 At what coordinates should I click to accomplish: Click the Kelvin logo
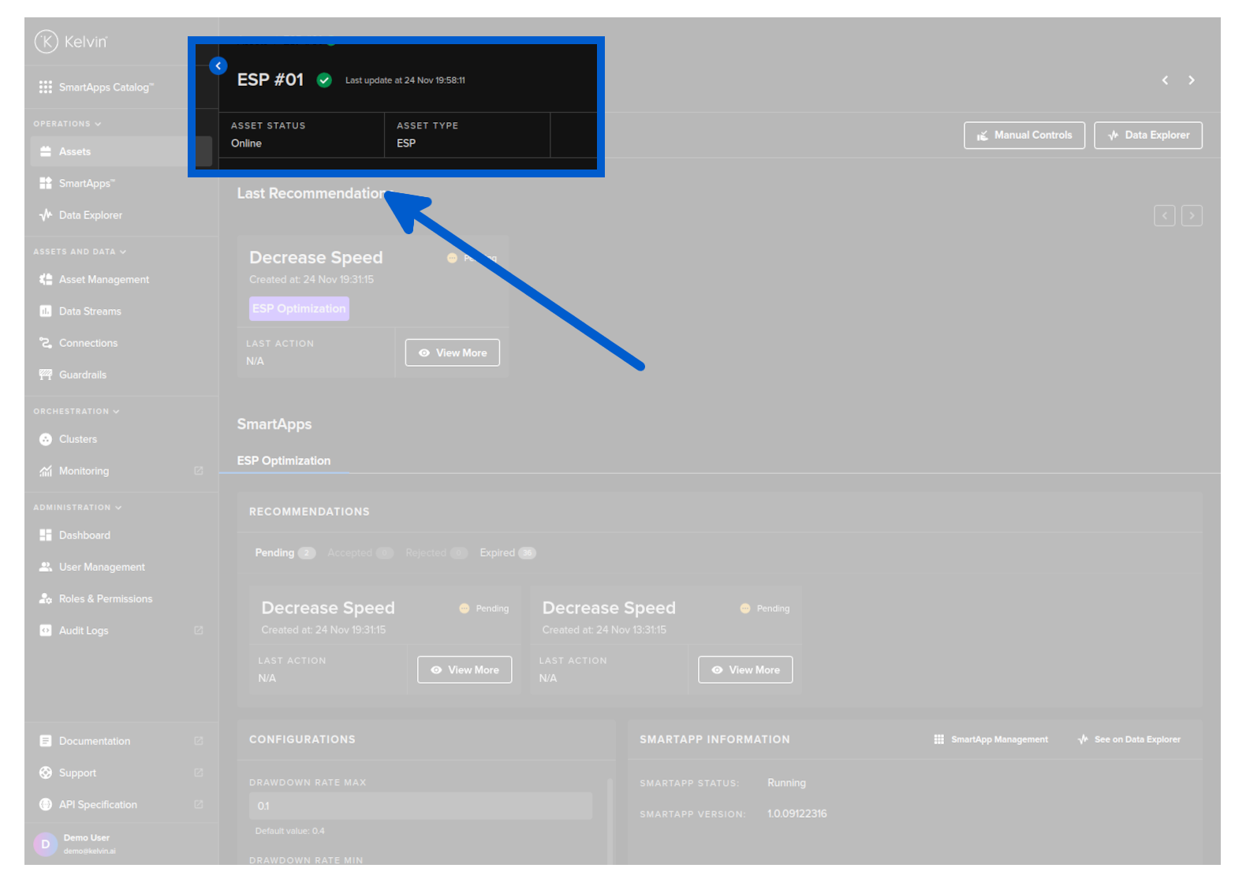71,42
